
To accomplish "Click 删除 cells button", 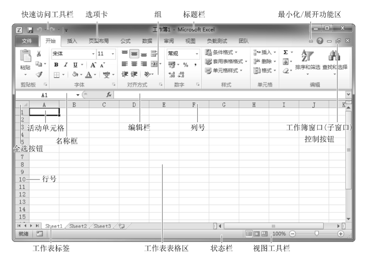I will [x=265, y=62].
